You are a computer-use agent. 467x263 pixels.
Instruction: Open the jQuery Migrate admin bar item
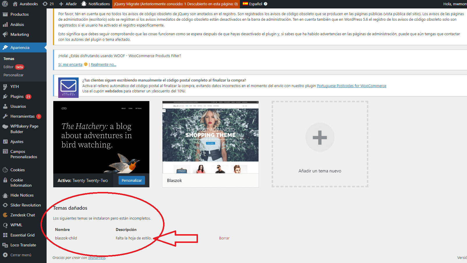click(176, 4)
